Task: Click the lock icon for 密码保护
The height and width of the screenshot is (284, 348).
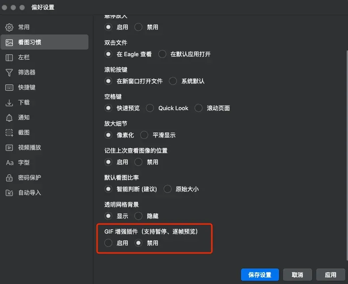Action: 9,178
